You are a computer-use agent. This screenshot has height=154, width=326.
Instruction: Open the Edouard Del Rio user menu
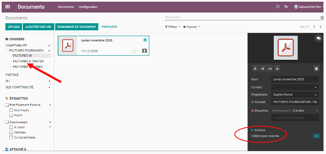click(309, 7)
